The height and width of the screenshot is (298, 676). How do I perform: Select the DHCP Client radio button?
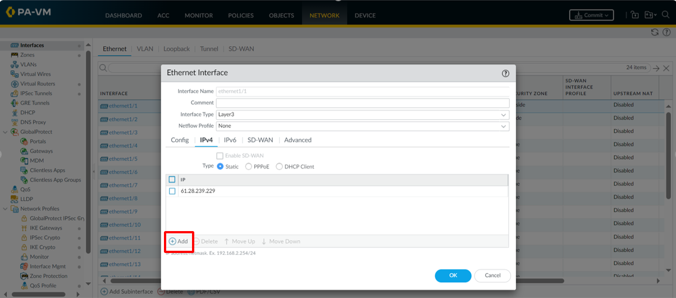279,167
